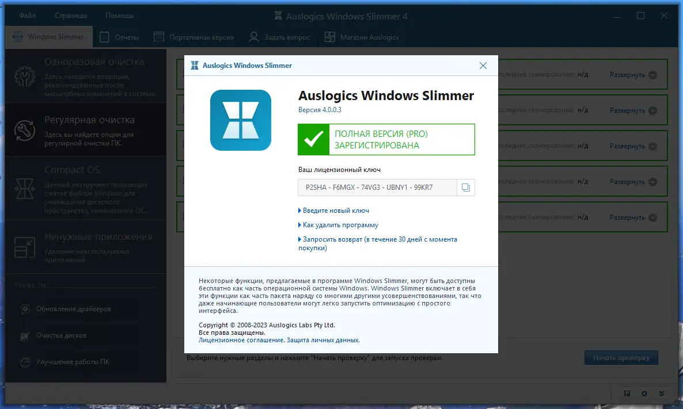Viewport: 683px width, 409px height.
Task: Open Улучшение работы ПК in the sidebar
Action: click(x=73, y=362)
